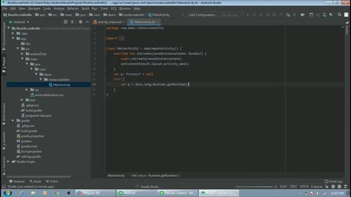Open the Refactor menu
Screen dimensions: 351x197
(73, 9)
